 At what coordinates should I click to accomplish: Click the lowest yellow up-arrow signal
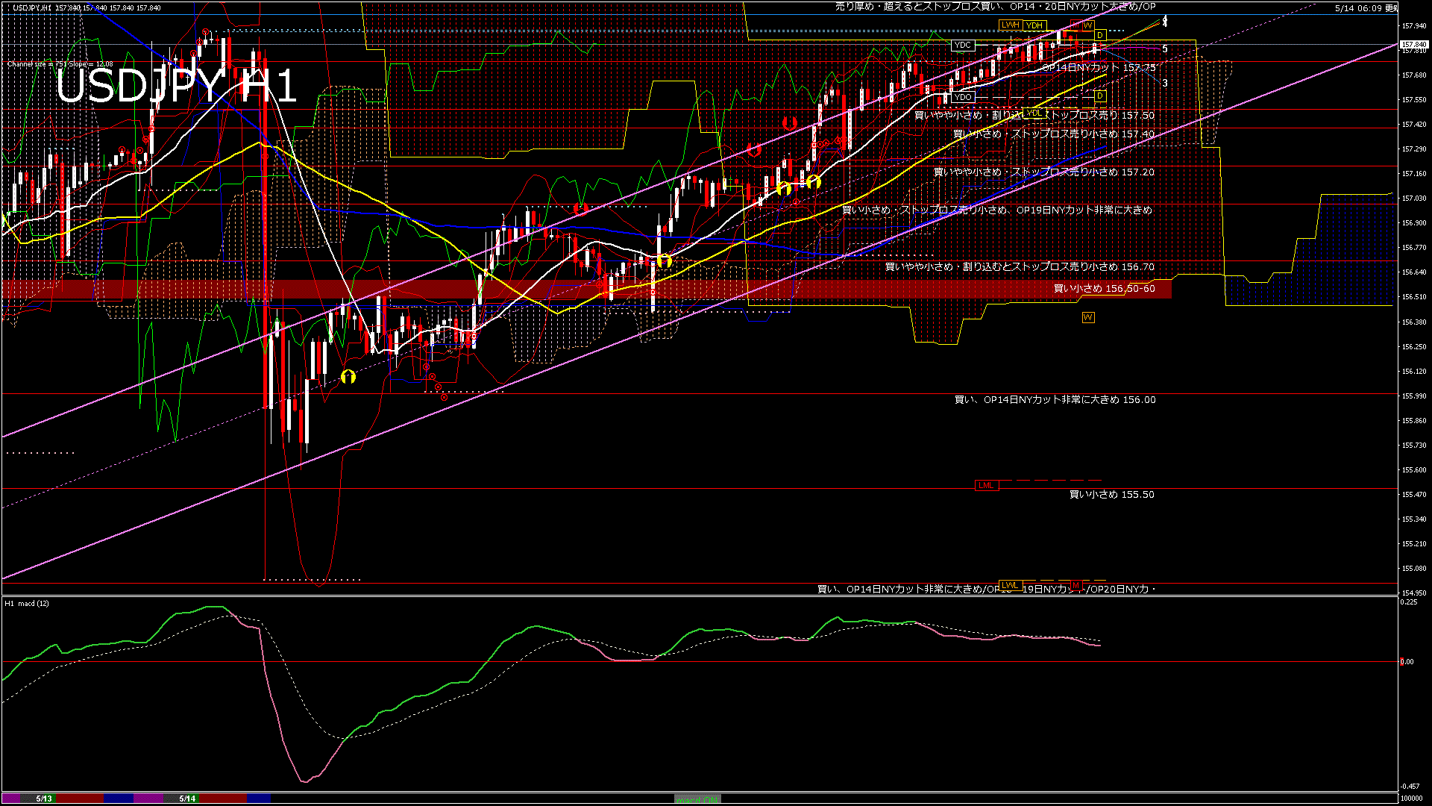click(348, 377)
